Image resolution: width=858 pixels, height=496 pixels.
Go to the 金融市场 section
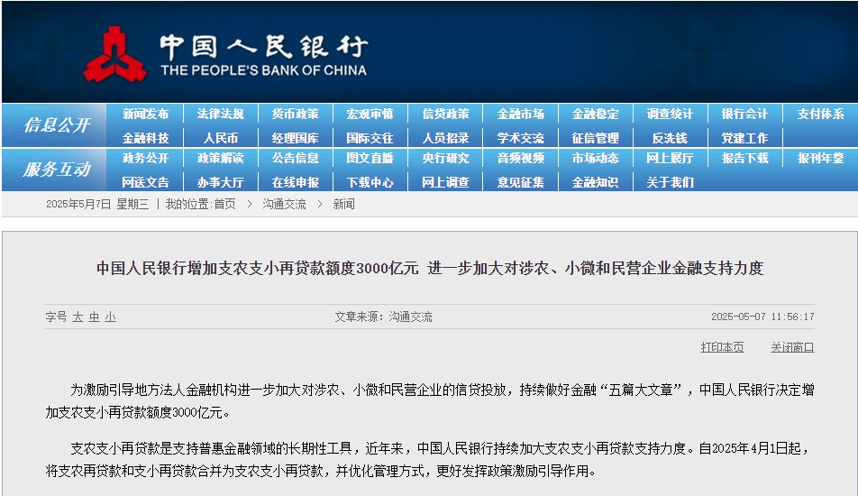tap(520, 115)
